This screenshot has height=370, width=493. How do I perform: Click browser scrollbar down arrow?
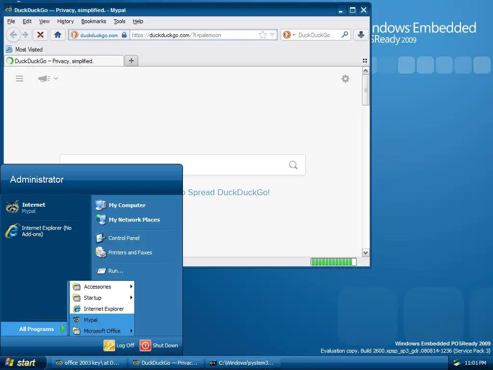[365, 252]
